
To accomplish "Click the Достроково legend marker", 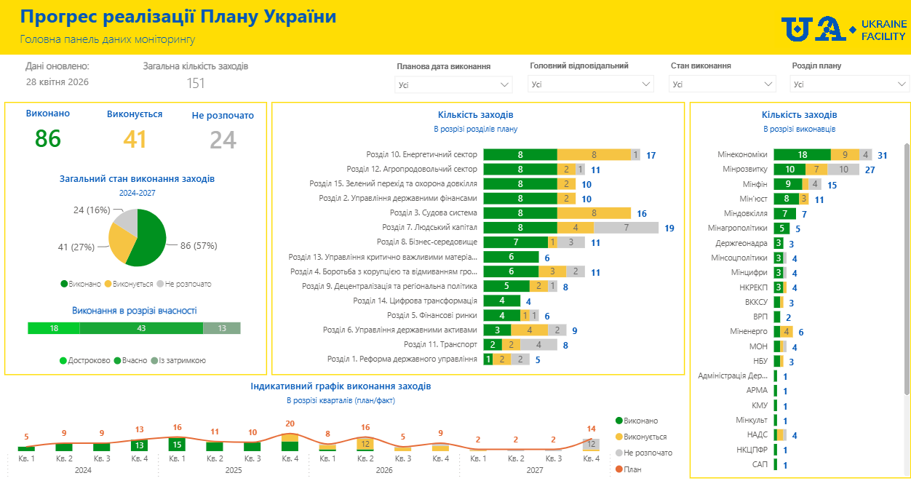I will [63, 360].
